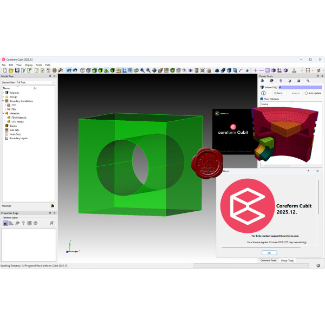
Task: Open the Tools menu
Action: (x=39, y=65)
